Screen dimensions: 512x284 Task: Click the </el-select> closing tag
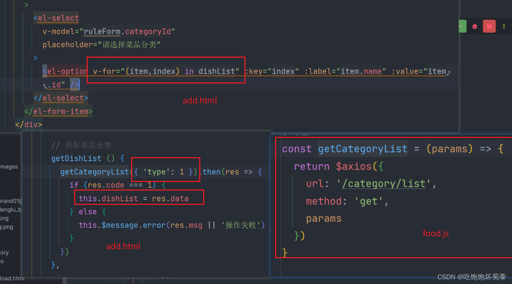coord(61,98)
